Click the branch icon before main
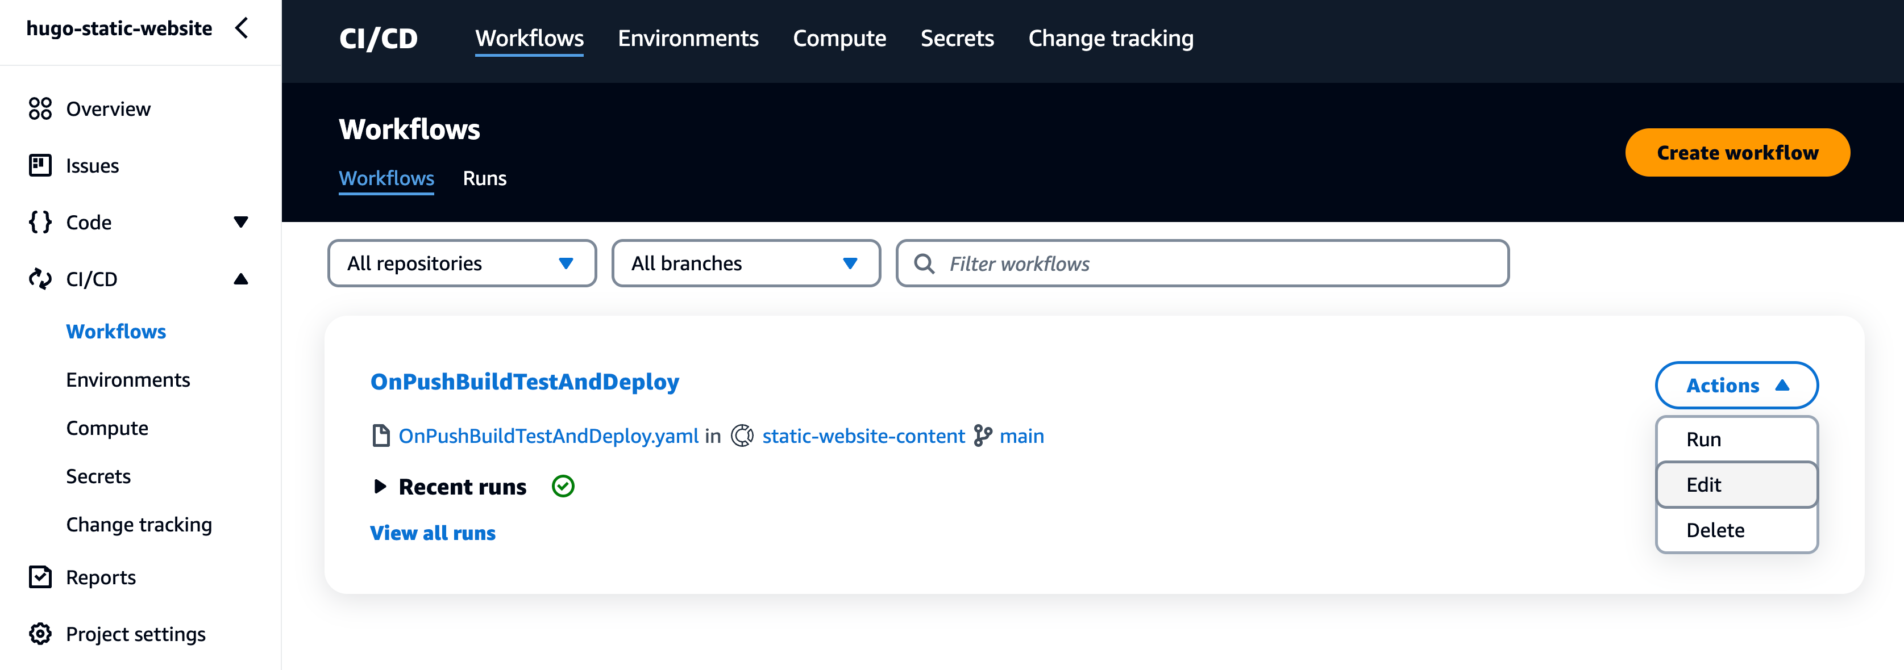This screenshot has width=1904, height=670. (x=982, y=436)
